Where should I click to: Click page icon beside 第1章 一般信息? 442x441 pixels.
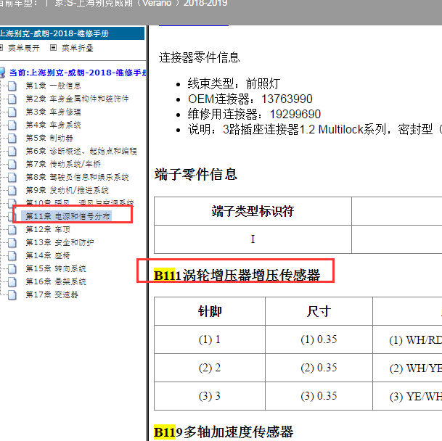point(12,86)
